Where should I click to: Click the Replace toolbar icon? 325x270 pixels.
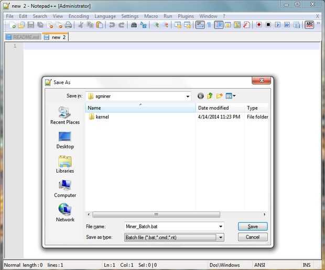tap(144, 25)
